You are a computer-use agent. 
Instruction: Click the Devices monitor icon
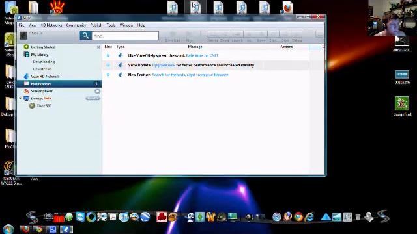tap(26, 98)
